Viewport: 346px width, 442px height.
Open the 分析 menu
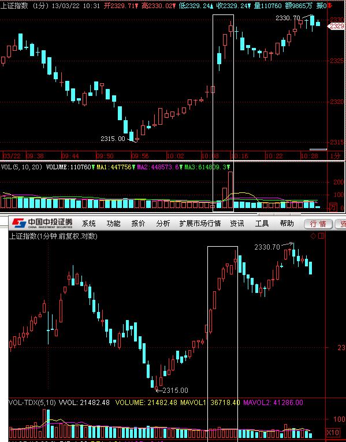pos(163,224)
